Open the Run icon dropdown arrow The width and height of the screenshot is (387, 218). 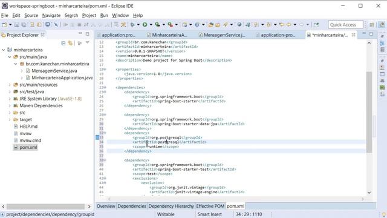point(151,25)
